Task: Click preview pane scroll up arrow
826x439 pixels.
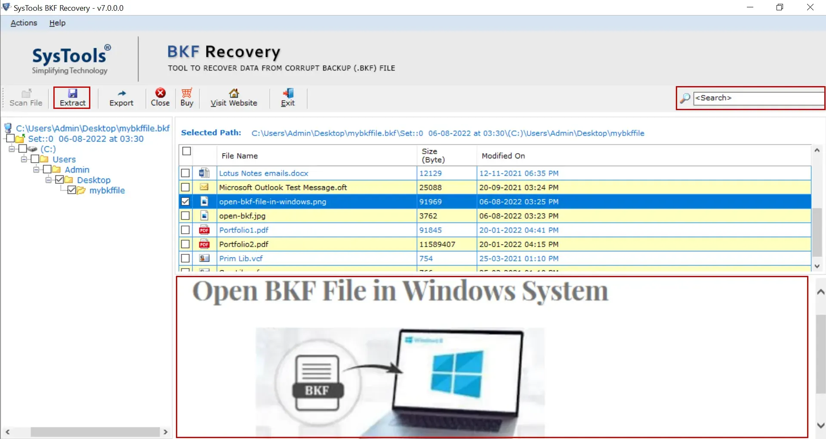Action: (820, 292)
